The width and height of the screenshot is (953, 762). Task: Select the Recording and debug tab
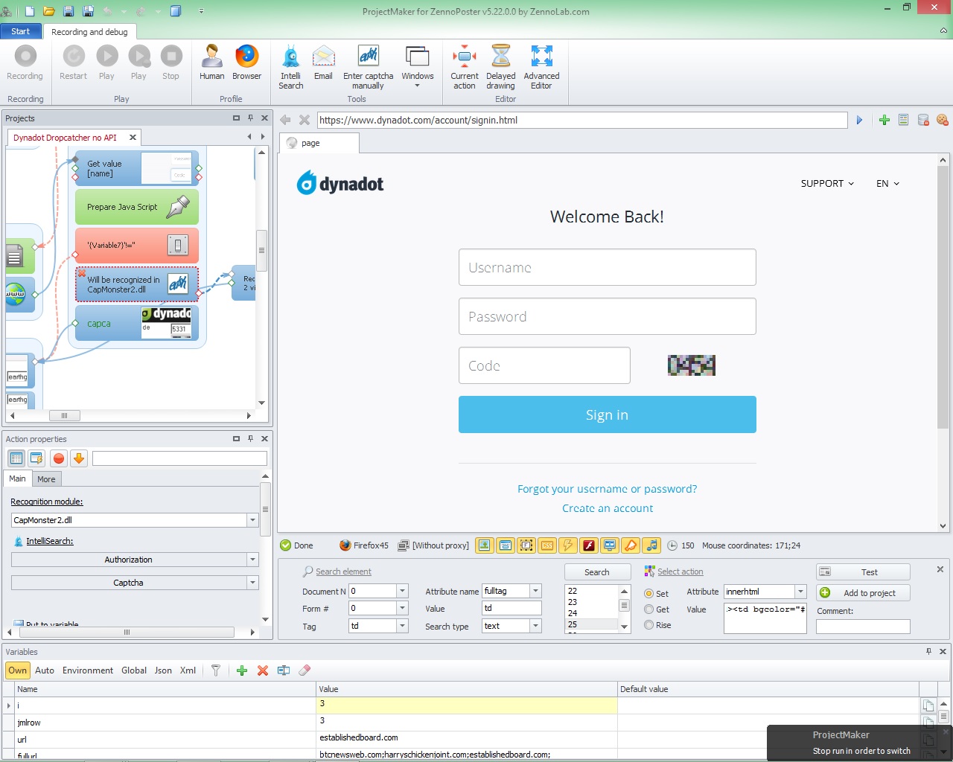(89, 32)
